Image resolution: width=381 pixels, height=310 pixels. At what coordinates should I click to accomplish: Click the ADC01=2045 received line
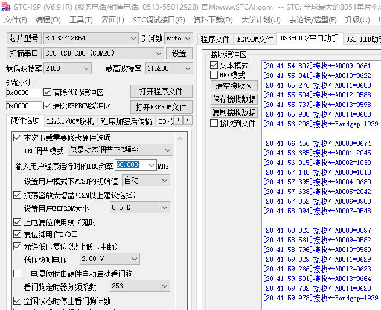point(317,153)
